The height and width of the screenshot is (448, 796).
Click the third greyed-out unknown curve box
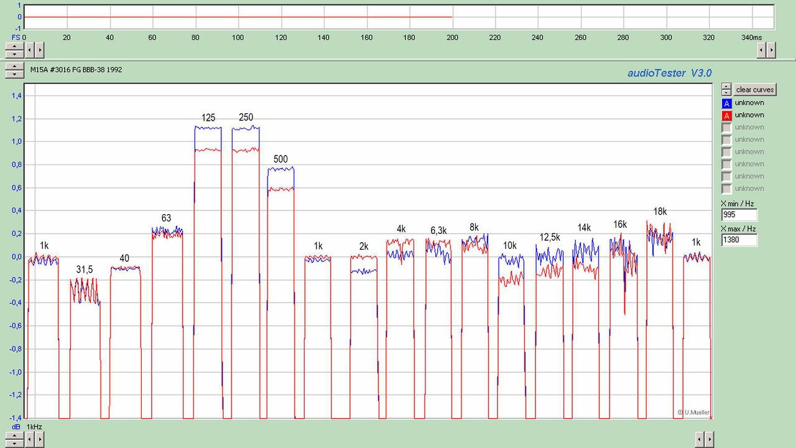pyautogui.click(x=726, y=152)
